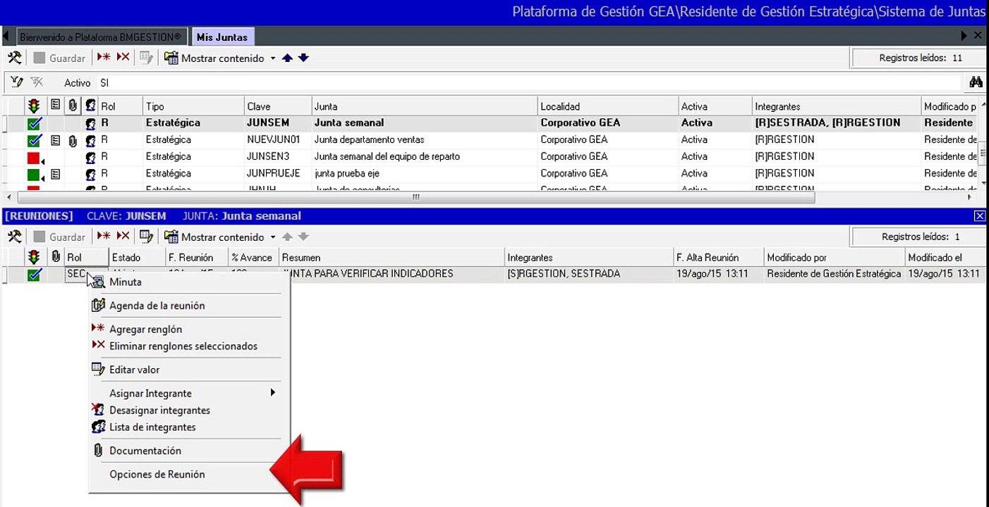Screen dimensions: 989x507
Task: Click the clear-filter icon beside Activo
Action: [x=36, y=82]
